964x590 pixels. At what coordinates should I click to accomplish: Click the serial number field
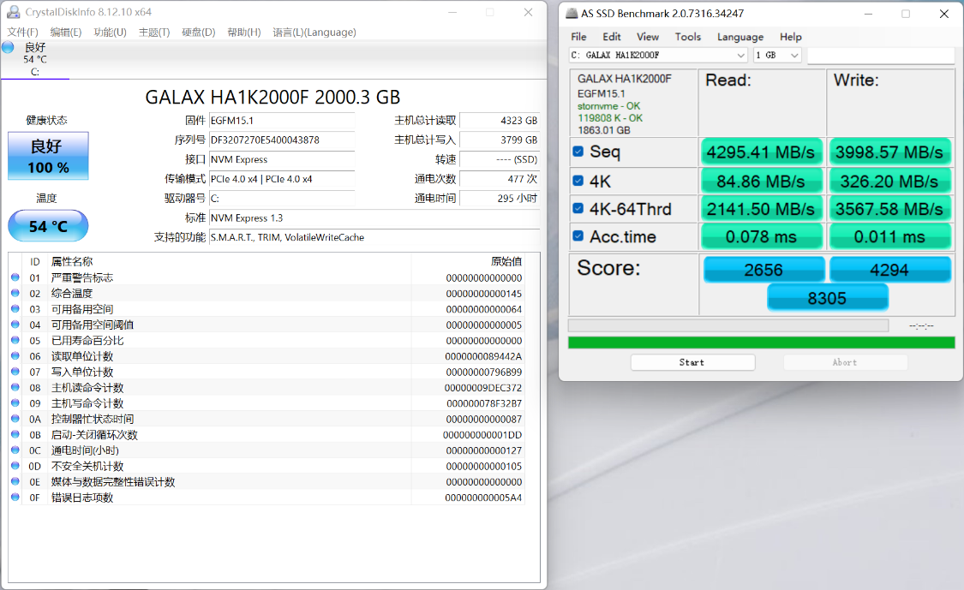click(x=282, y=140)
